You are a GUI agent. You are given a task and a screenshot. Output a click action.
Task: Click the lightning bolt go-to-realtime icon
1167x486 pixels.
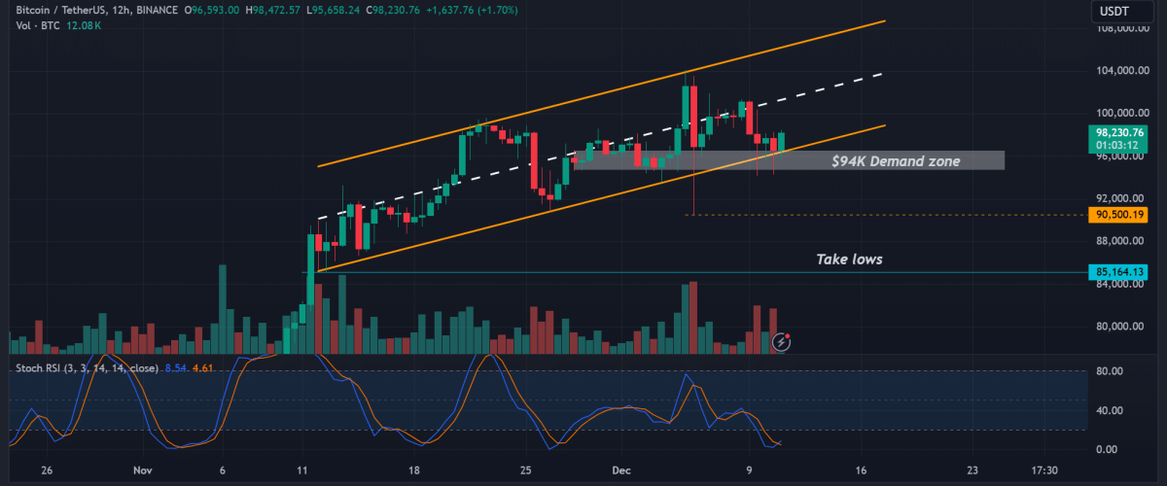pos(781,341)
